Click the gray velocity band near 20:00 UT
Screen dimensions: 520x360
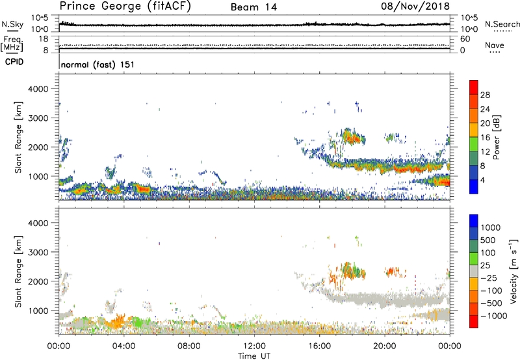(x=385, y=300)
